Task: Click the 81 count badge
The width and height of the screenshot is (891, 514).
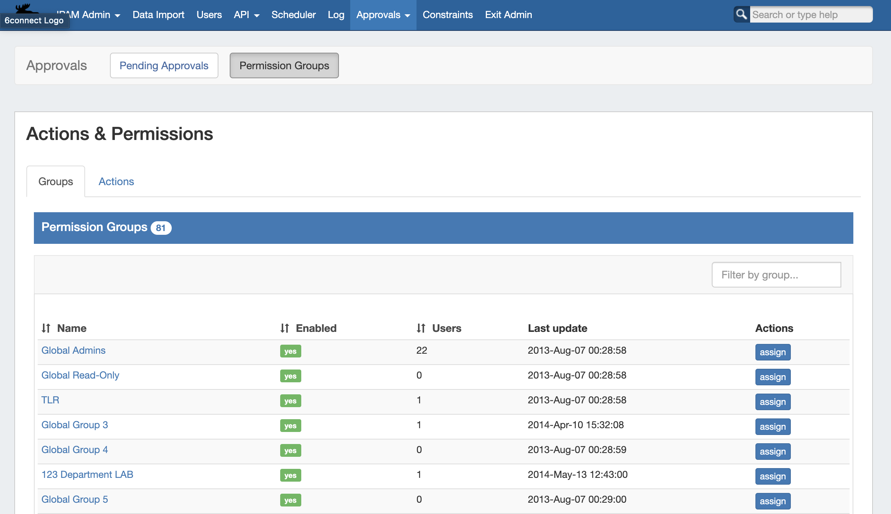Action: [x=161, y=228]
